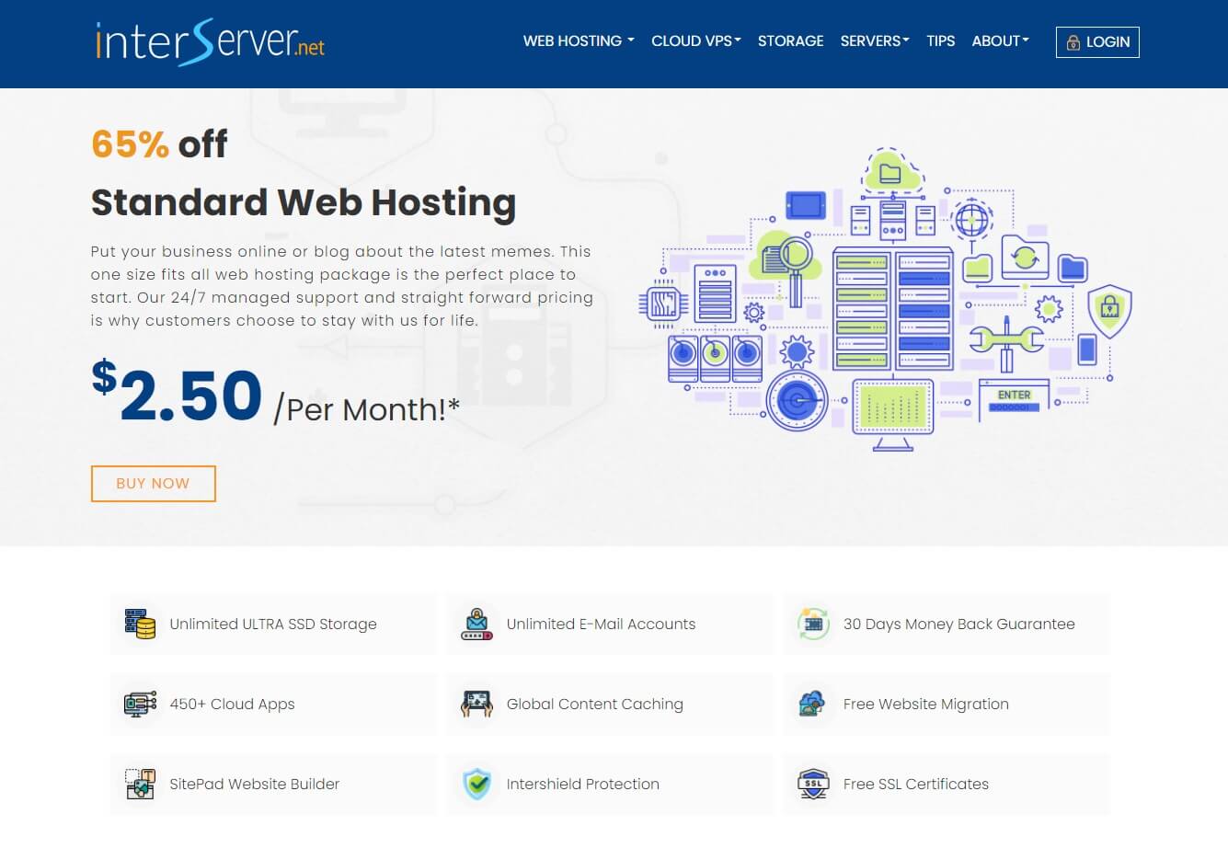Expand the About dropdown menu
The height and width of the screenshot is (860, 1228).
(1001, 41)
